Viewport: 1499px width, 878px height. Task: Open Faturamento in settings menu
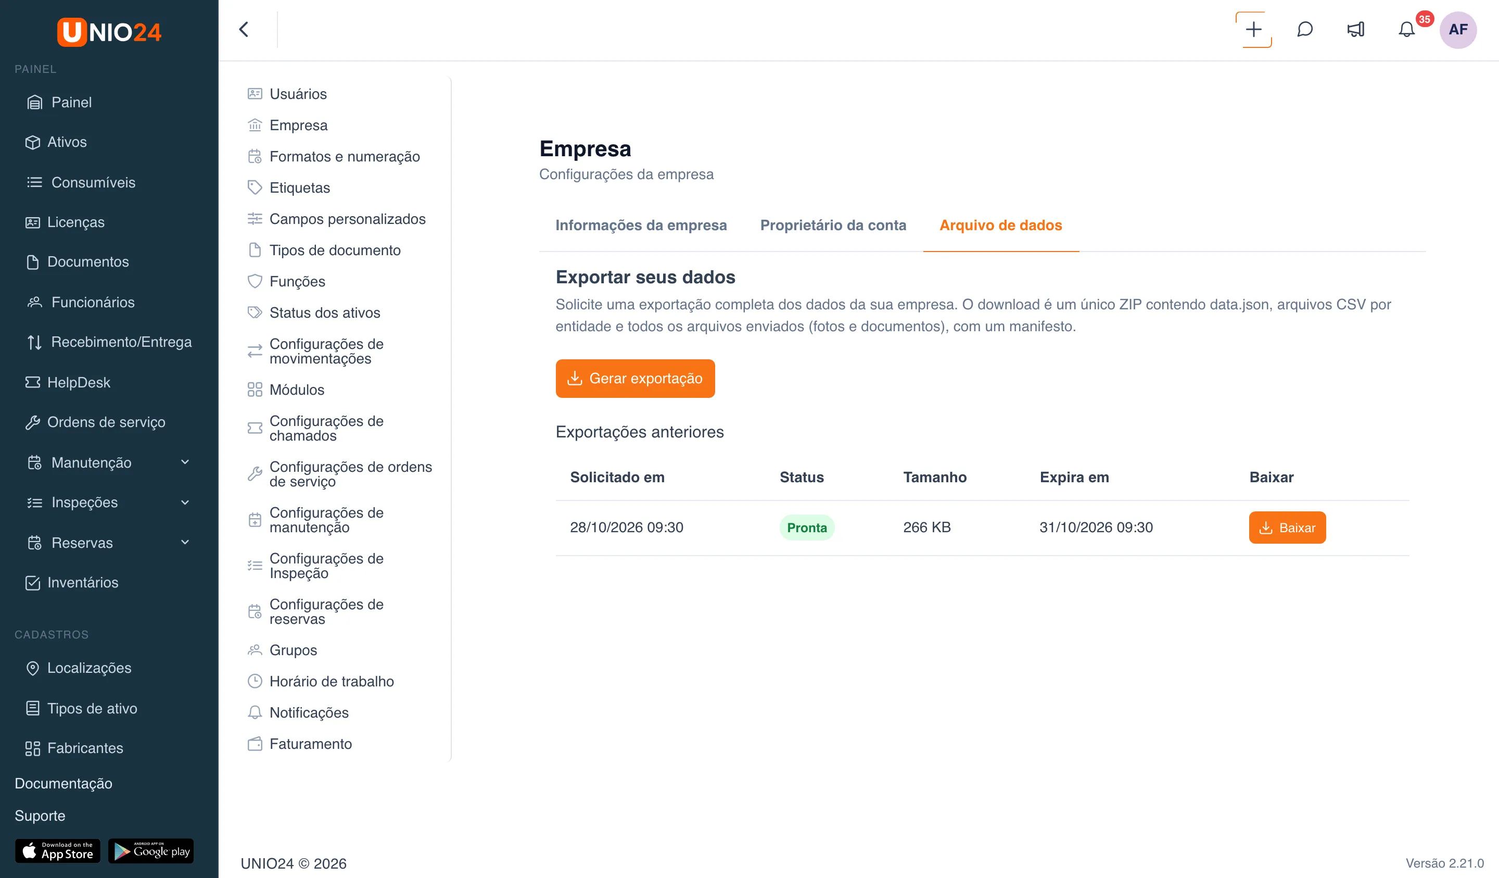310,744
